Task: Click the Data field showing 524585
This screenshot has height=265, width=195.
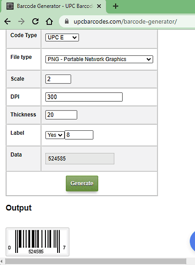Action: (80, 158)
